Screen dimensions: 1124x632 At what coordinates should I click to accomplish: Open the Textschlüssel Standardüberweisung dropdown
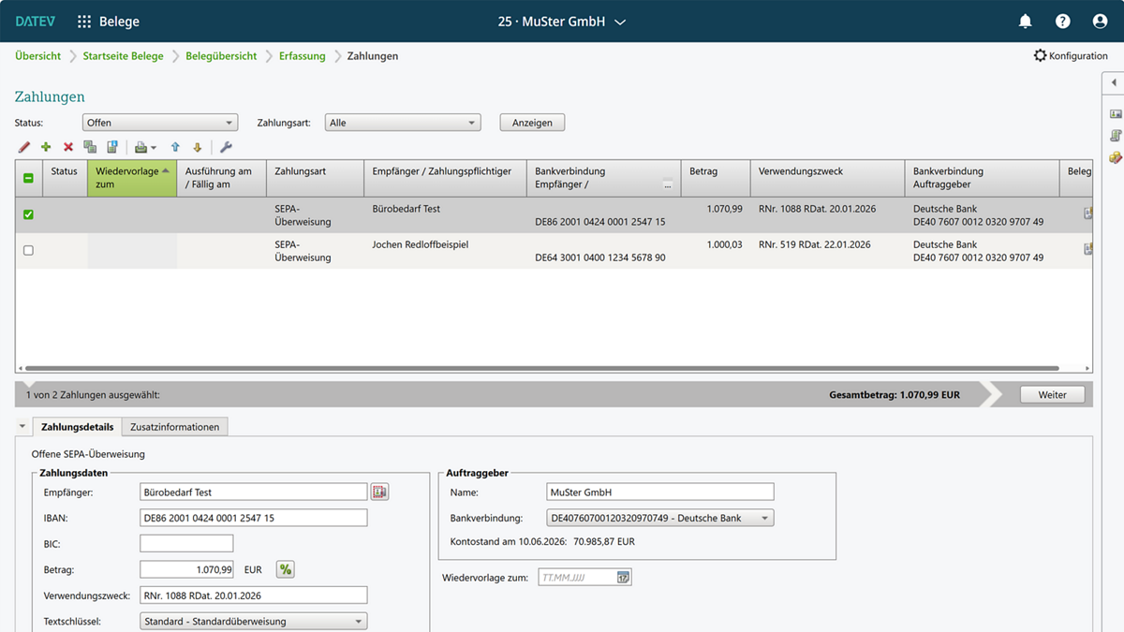click(254, 621)
